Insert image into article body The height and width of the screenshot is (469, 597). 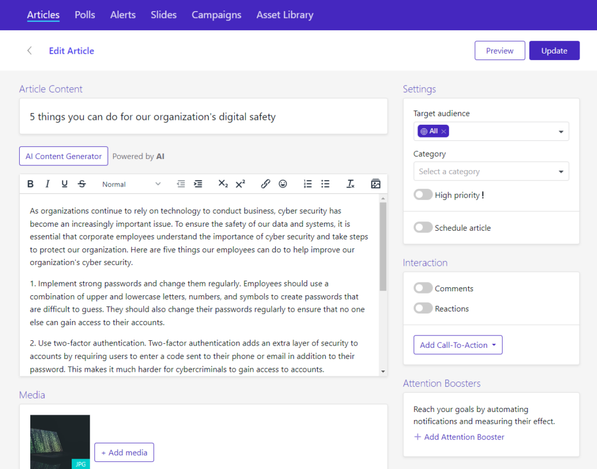375,184
